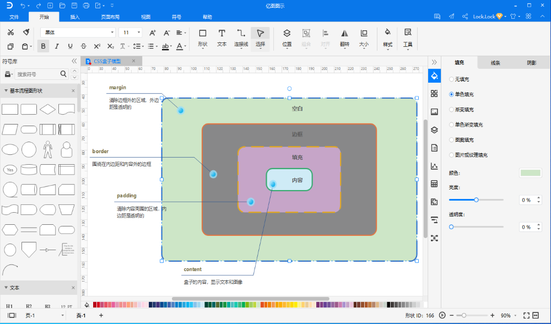Select the 文本 text tool
551x324 pixels.
[222, 38]
